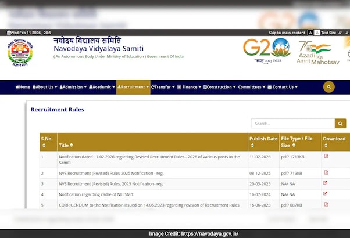The image size is (350, 238).
Task: Click file size cell 'pdf/ 887KB'
Action: pyautogui.click(x=291, y=205)
